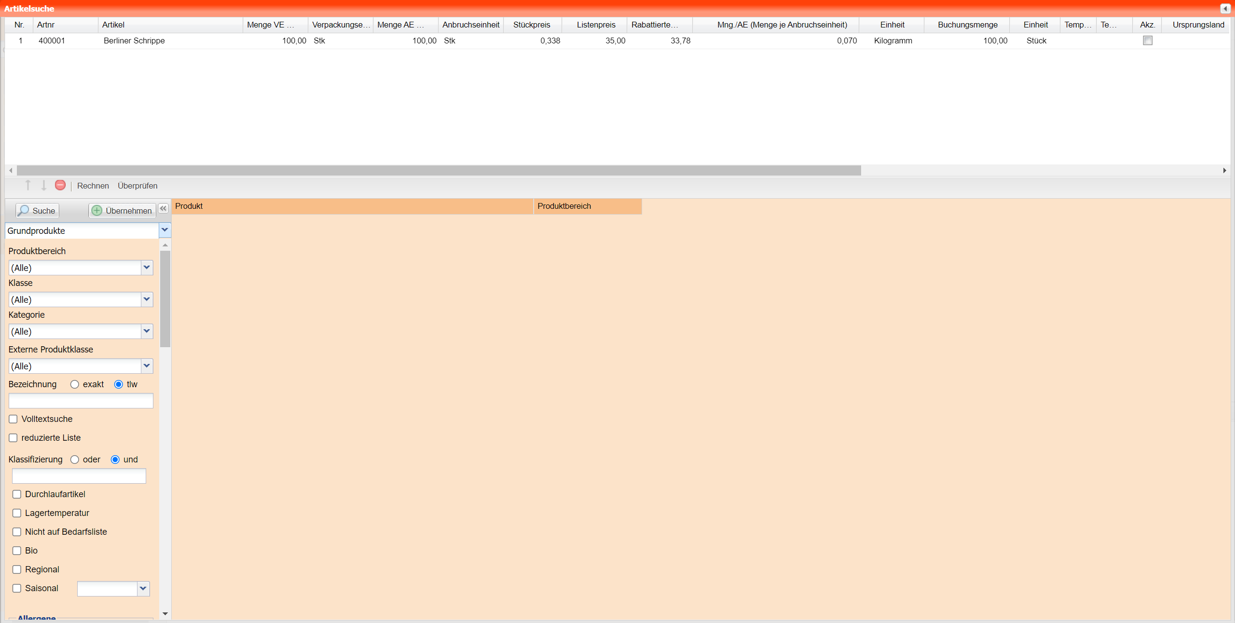Click the red remove row icon

(60, 185)
